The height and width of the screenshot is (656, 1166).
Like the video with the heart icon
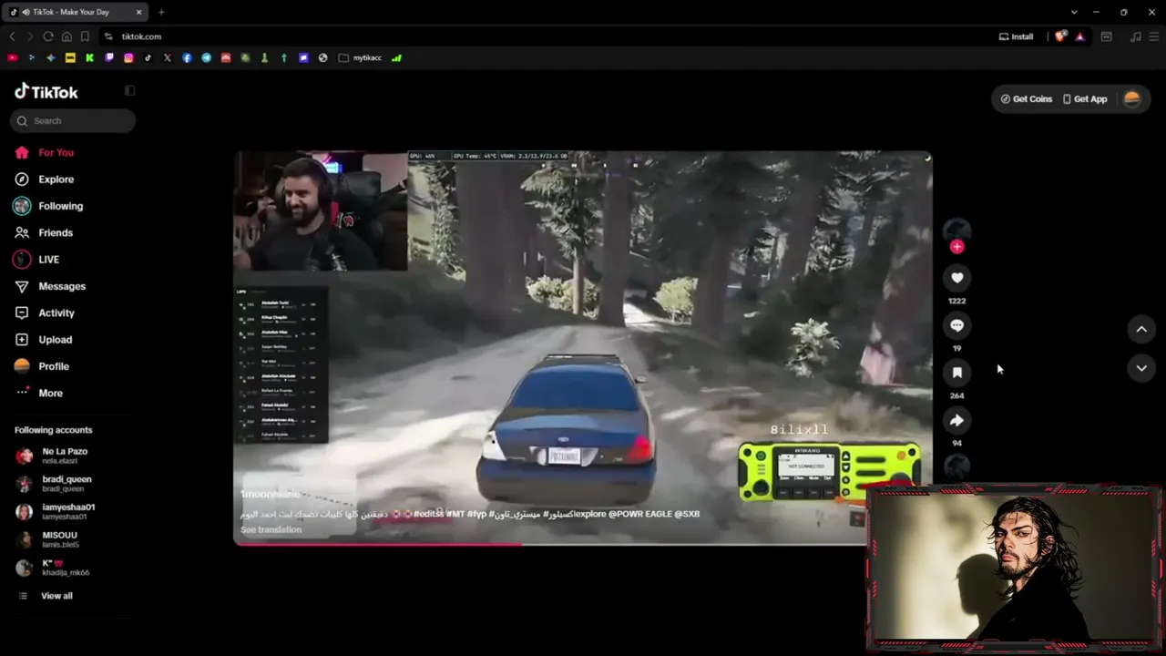point(956,278)
